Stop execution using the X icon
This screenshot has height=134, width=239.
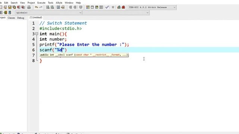pos(113,7)
